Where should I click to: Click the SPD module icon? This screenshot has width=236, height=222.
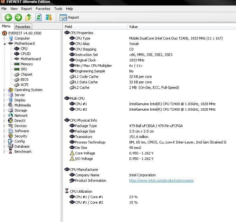[x=17, y=69]
